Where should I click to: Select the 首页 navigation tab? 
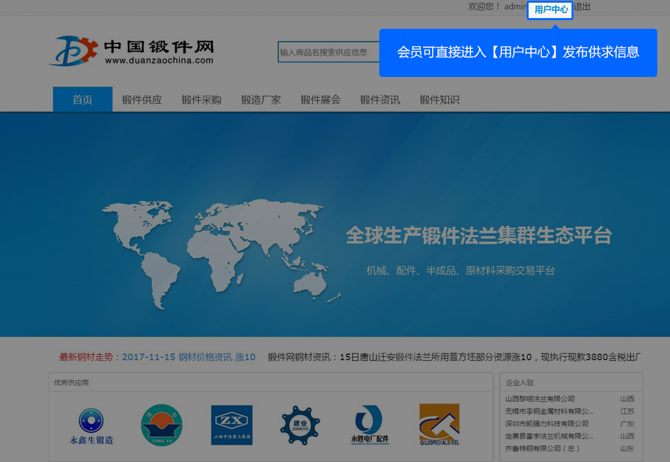click(x=82, y=100)
